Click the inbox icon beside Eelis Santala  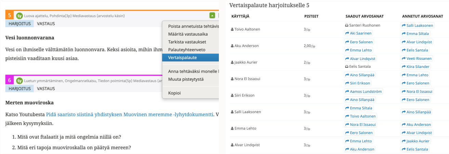point(347,66)
